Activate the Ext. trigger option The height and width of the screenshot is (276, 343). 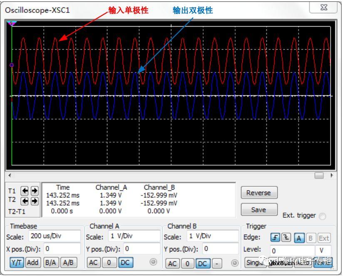point(323,216)
